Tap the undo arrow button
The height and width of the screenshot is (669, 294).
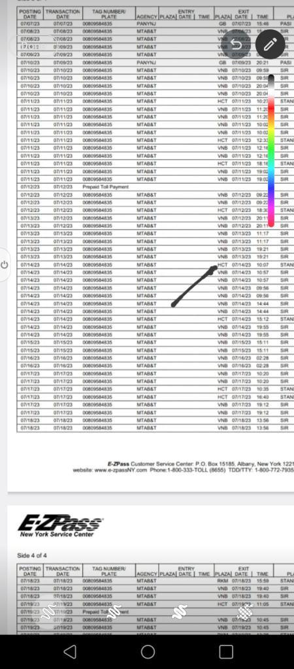point(237,44)
